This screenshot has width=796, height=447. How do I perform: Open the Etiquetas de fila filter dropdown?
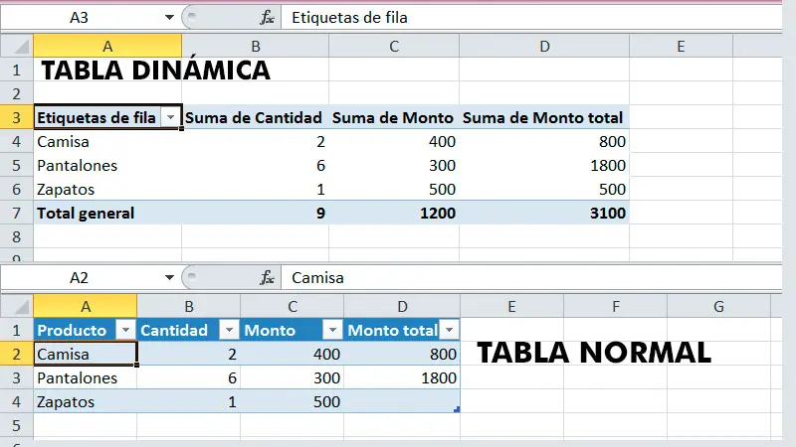tap(170, 118)
